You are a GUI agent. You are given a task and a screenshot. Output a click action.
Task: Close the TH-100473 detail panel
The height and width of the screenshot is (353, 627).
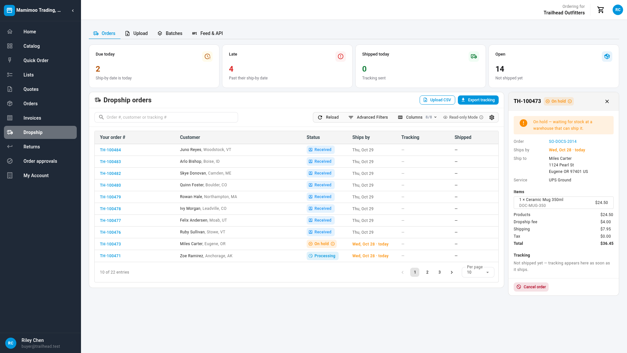tap(607, 101)
